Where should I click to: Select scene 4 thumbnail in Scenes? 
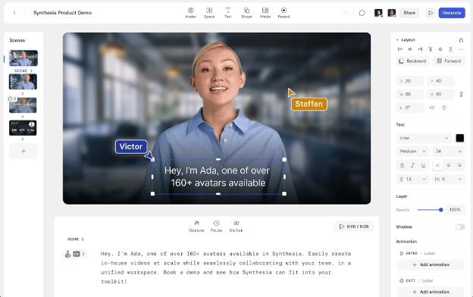(x=23, y=105)
